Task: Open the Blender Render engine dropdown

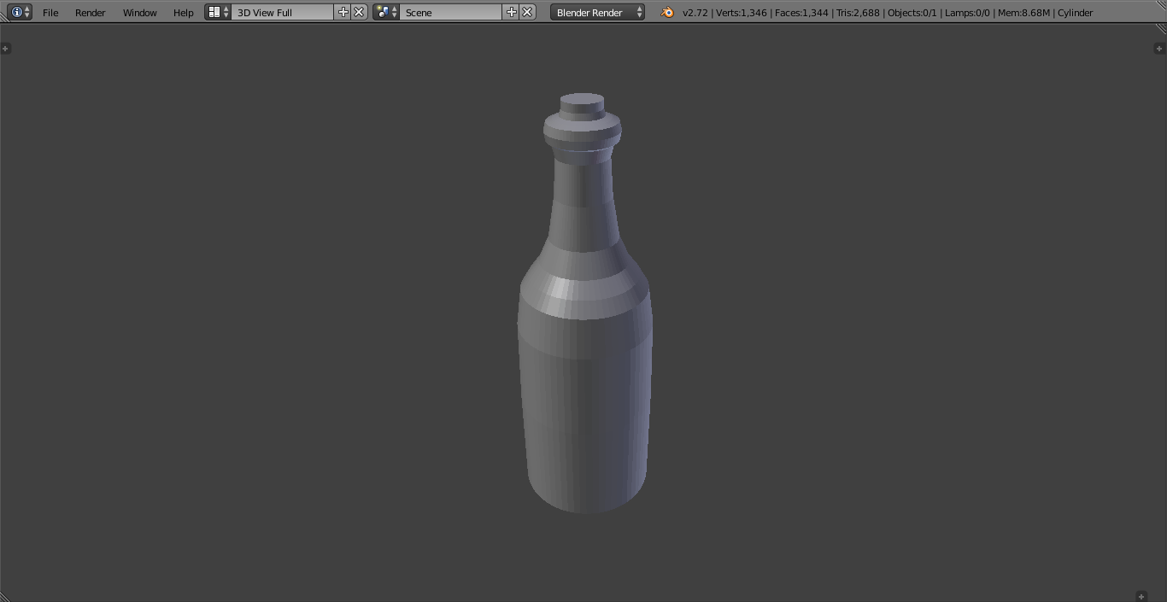Action: (x=598, y=12)
